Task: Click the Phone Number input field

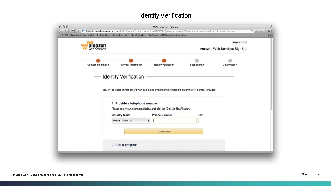Action: (x=174, y=121)
